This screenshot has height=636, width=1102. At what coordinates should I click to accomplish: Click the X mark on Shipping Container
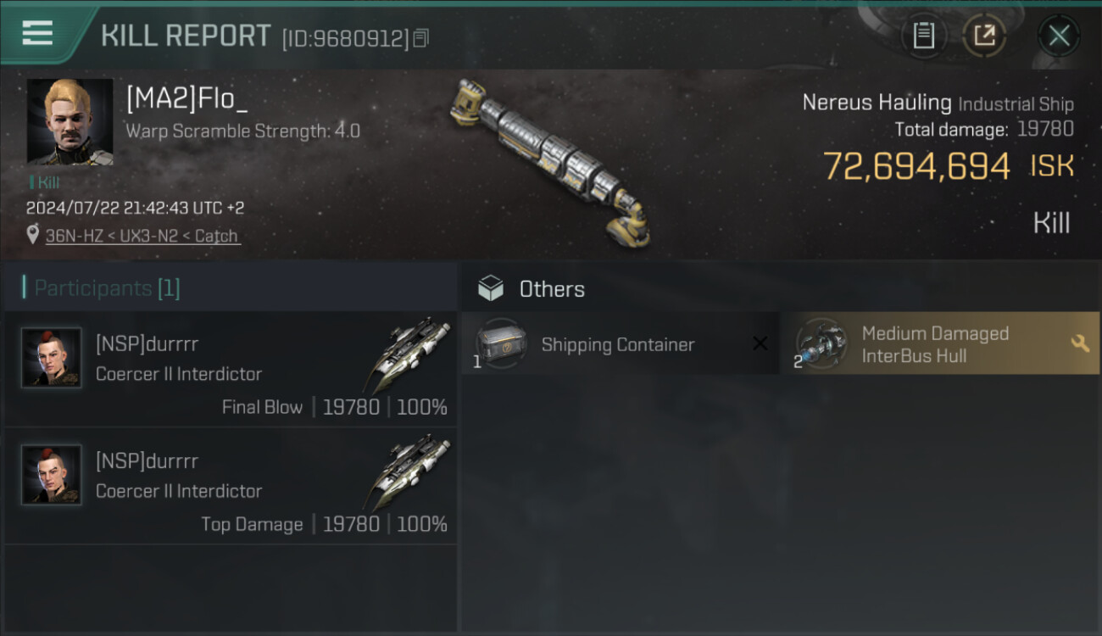point(760,343)
